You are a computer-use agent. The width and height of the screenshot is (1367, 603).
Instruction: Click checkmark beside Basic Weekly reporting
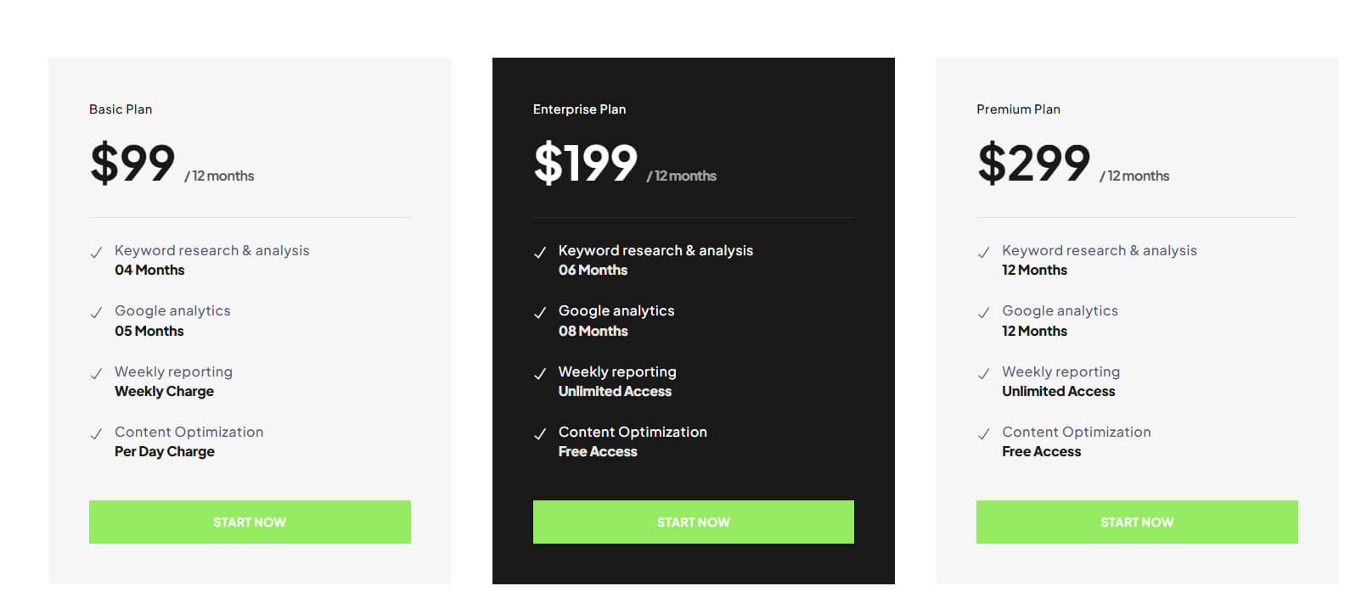click(96, 374)
